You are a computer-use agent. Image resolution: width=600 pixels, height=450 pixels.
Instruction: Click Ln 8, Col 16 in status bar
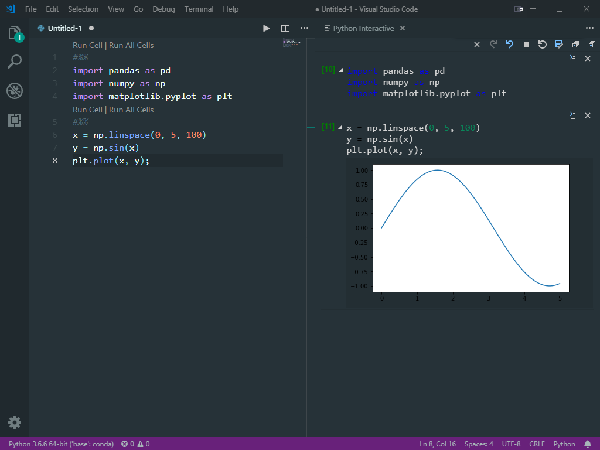437,444
